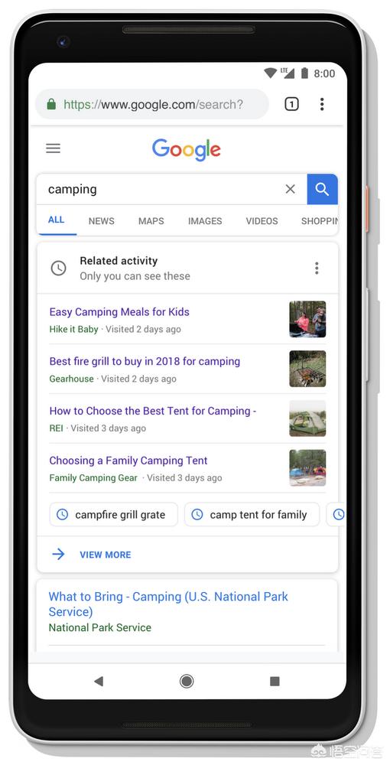This screenshot has width=390, height=765.
Task: Select campfire grill grate search chip
Action: click(114, 515)
